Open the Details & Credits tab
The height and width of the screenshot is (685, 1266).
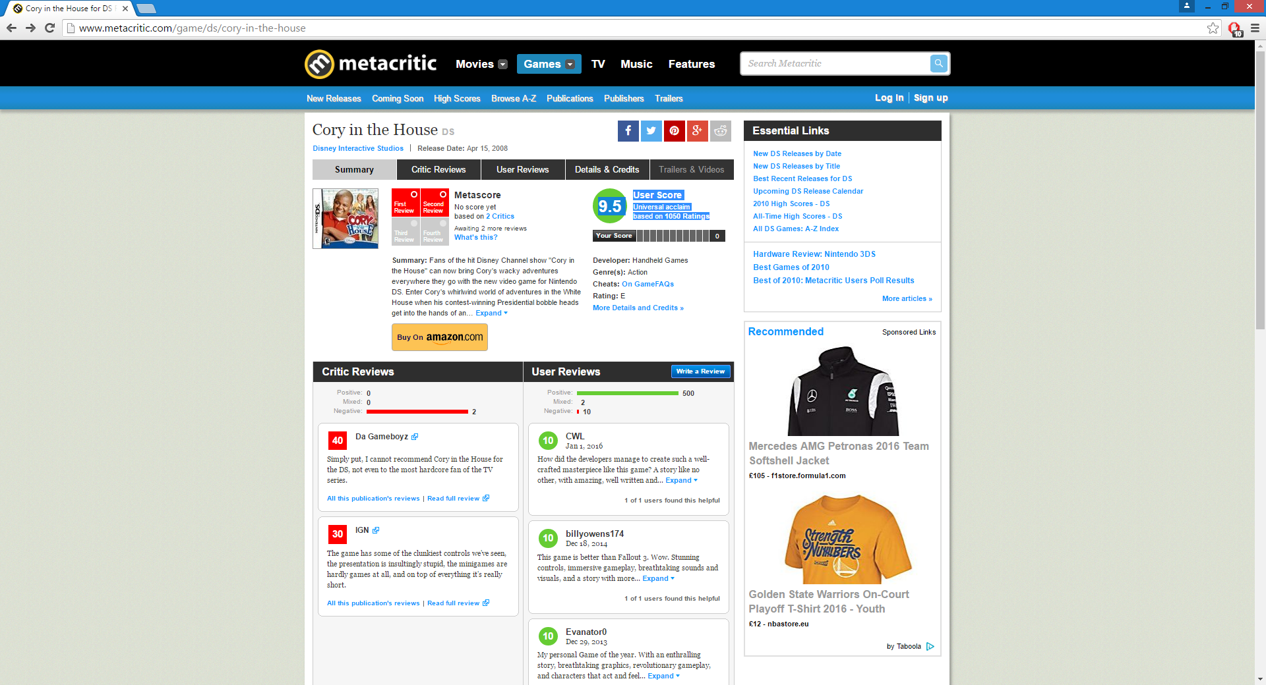[x=607, y=170]
